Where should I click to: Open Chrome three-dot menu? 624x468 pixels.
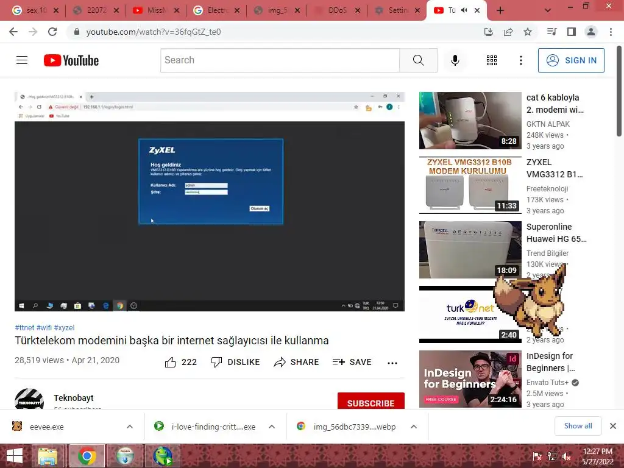coord(611,32)
